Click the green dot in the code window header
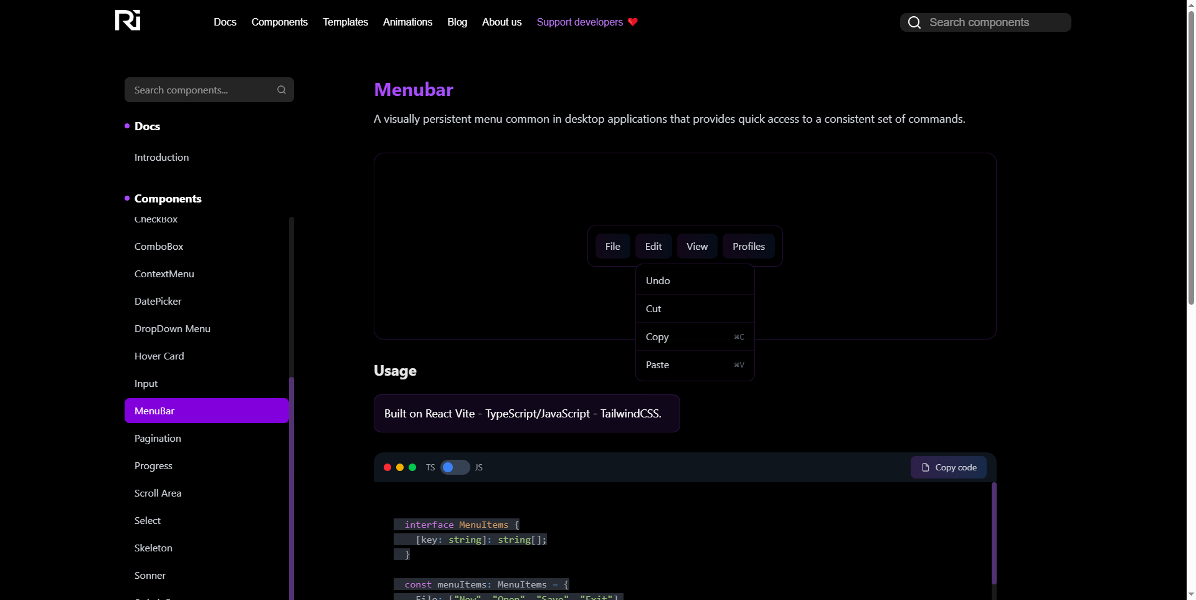 tap(412, 467)
